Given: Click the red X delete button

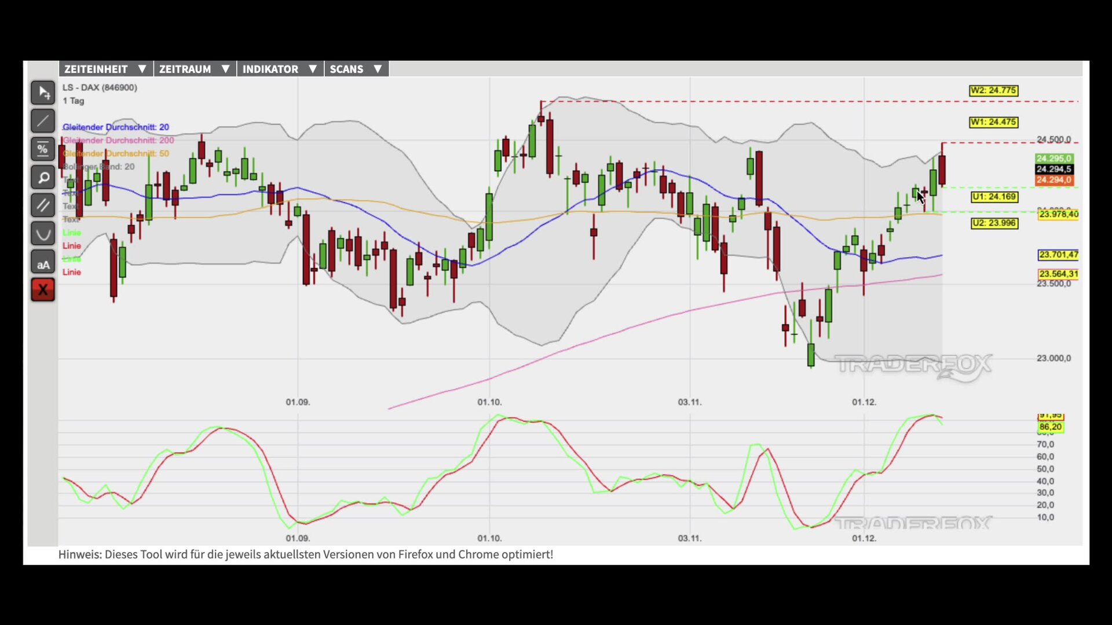Looking at the screenshot, I should pyautogui.click(x=43, y=290).
